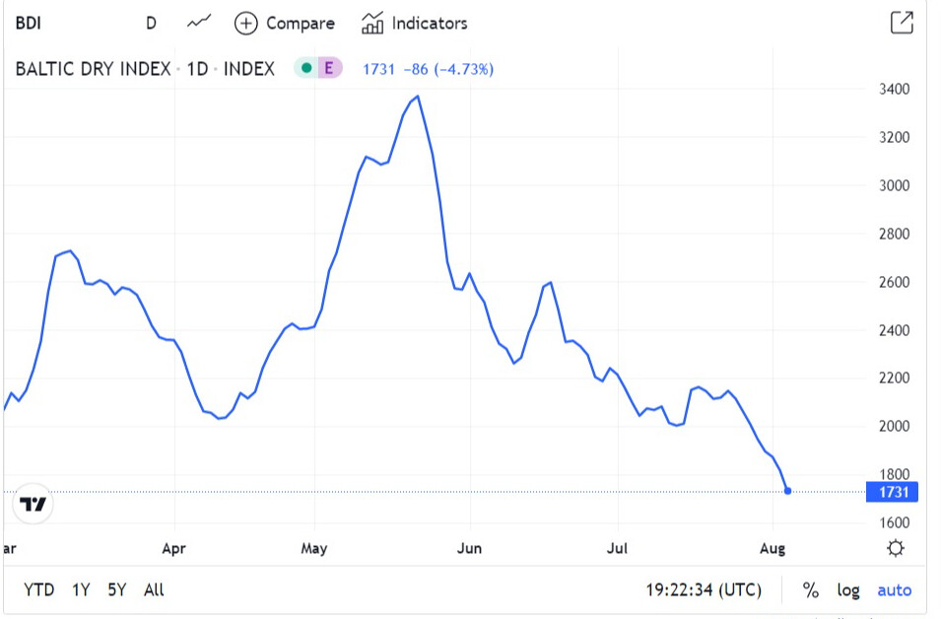This screenshot has height=619, width=941.
Task: Toggle auto scale mode
Action: point(894,590)
